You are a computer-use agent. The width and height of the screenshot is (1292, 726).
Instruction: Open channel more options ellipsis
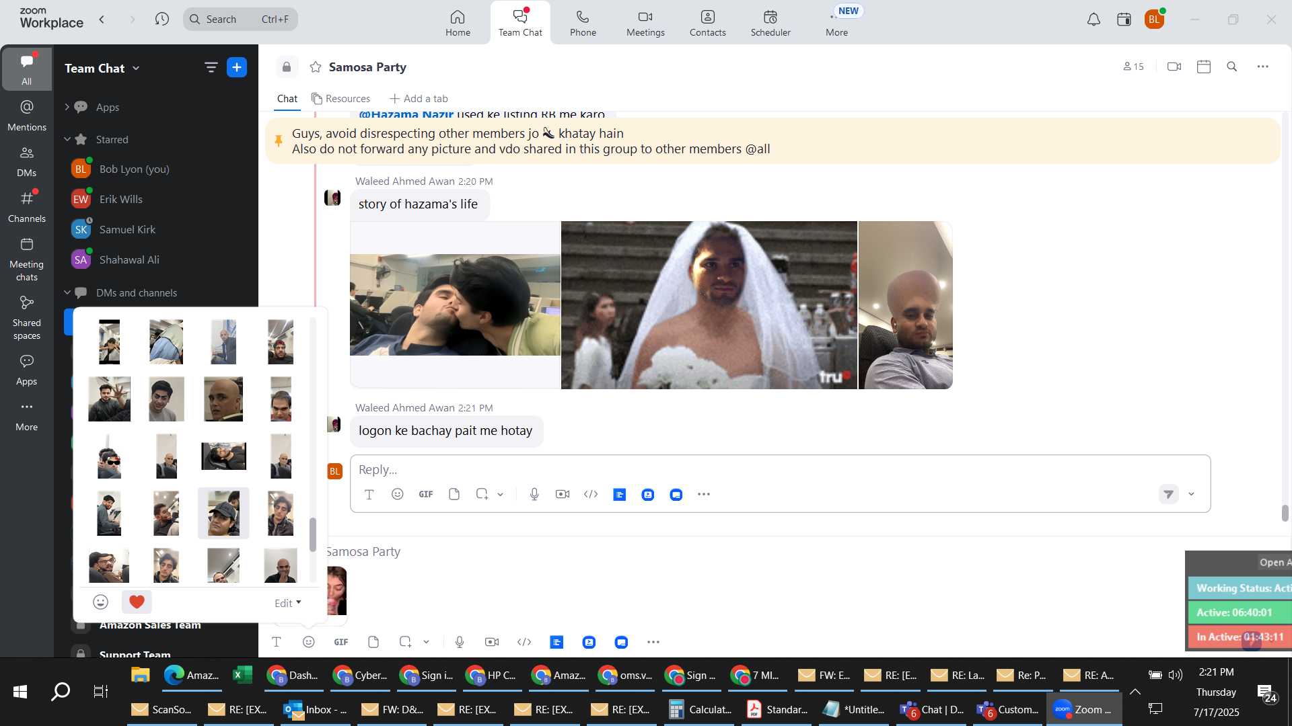pyautogui.click(x=1263, y=67)
